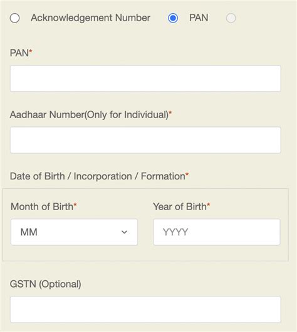Open the Month of Birth MM dropdown
297x332 pixels.
(x=74, y=232)
